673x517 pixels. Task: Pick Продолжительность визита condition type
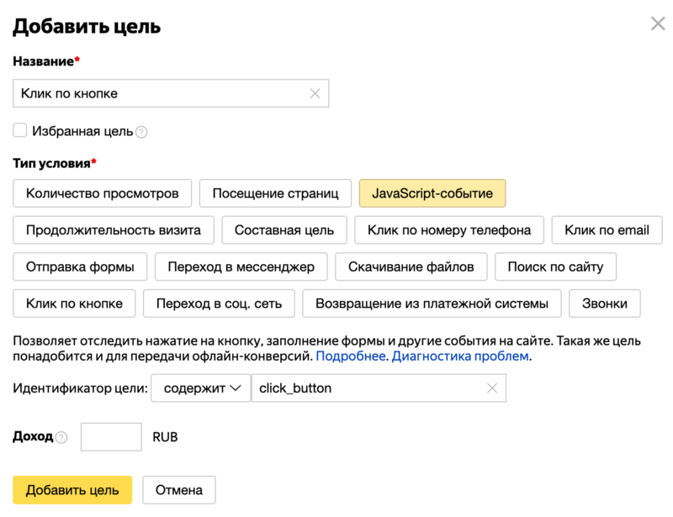tap(114, 230)
